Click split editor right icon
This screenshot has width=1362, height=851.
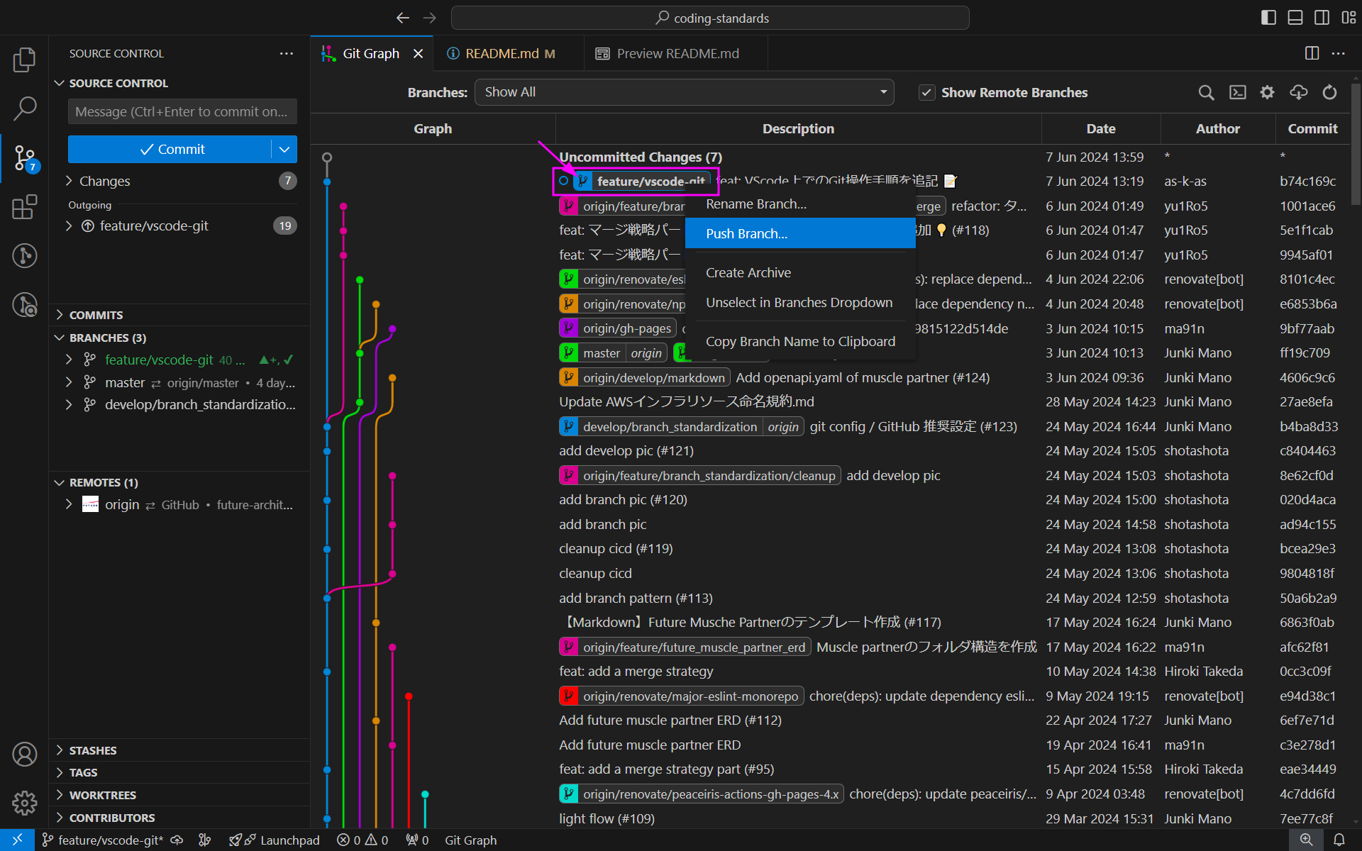click(1312, 53)
